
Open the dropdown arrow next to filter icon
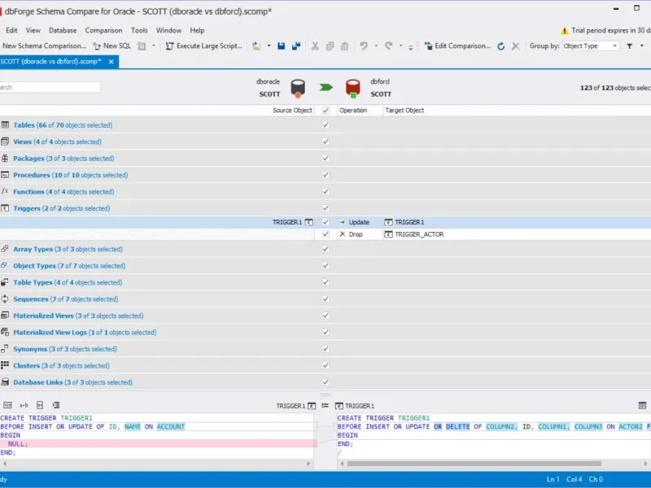pyautogui.click(x=641, y=46)
